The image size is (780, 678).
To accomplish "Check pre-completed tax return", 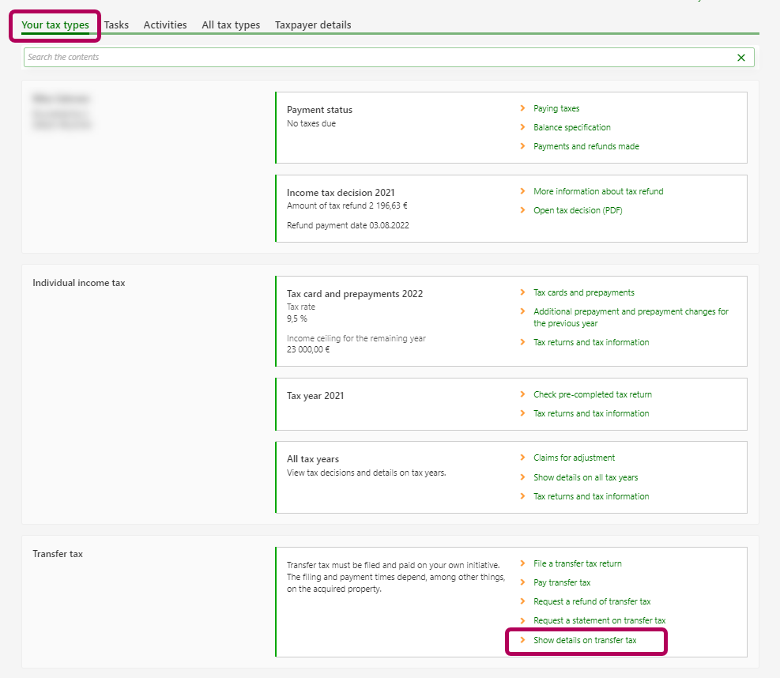I will click(592, 394).
